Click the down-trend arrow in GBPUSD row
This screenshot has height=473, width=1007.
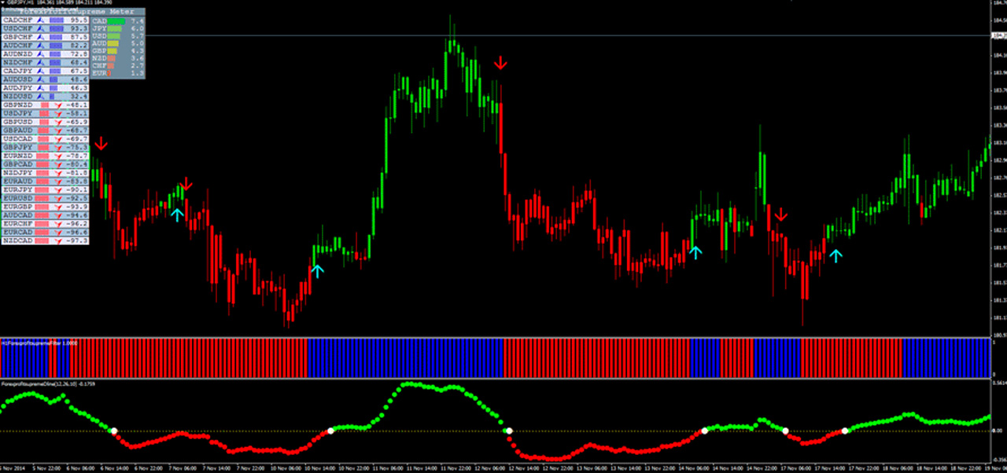[59, 122]
